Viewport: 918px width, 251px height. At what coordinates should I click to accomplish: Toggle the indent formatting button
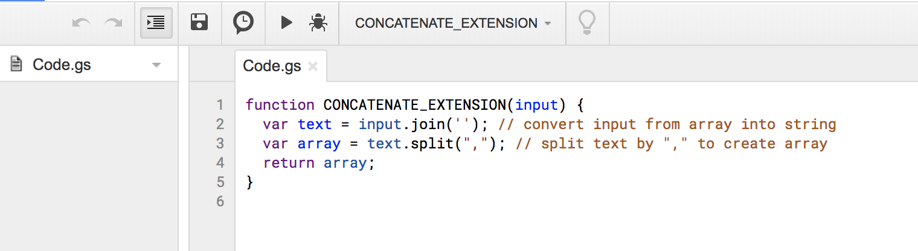pos(156,23)
